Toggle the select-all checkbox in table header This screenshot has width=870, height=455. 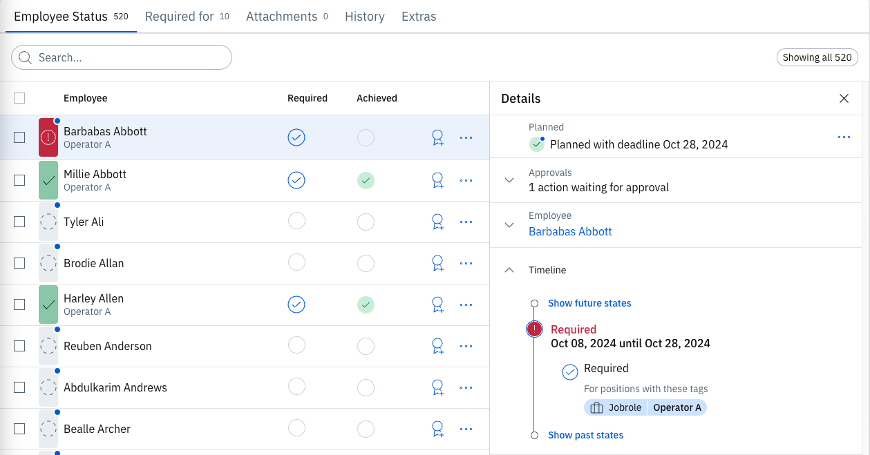[x=19, y=98]
